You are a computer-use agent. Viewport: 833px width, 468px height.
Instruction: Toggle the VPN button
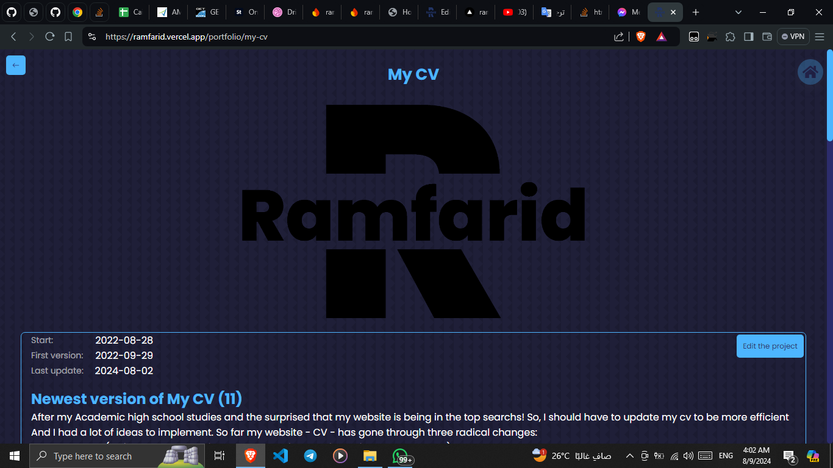[x=793, y=37]
